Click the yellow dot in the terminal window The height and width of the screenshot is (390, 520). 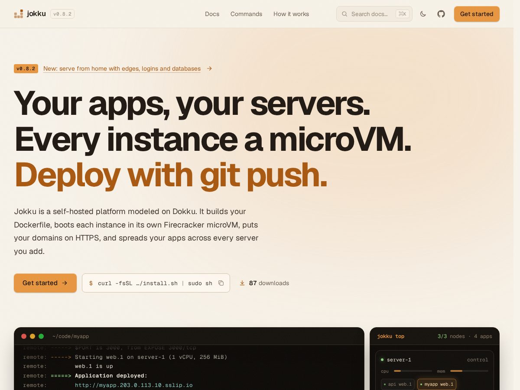pos(32,336)
